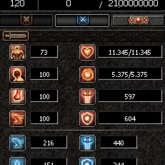Select the orange heart HP icon
Screen dimensions: 165x165
tap(87, 52)
